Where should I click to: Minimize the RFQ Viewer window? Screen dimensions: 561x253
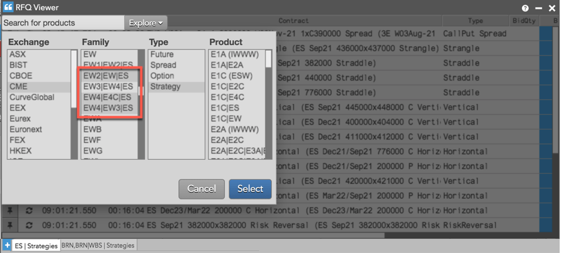point(539,8)
